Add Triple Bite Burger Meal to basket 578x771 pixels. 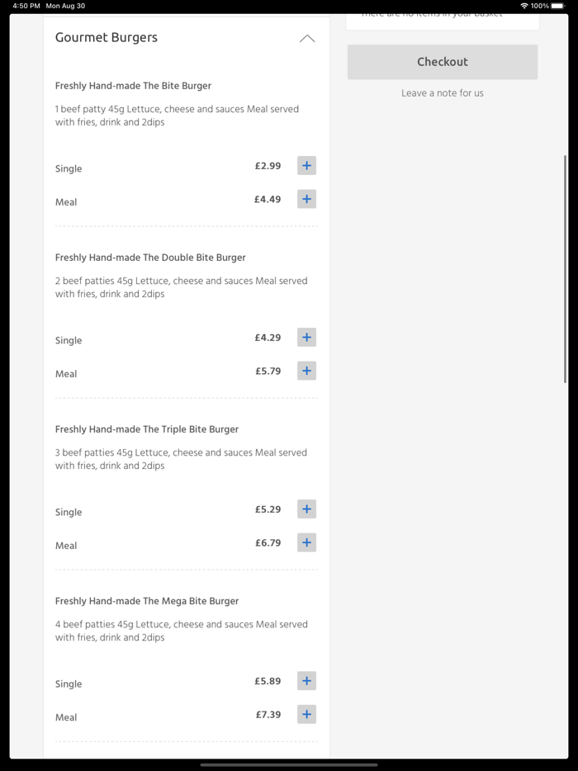click(x=306, y=542)
